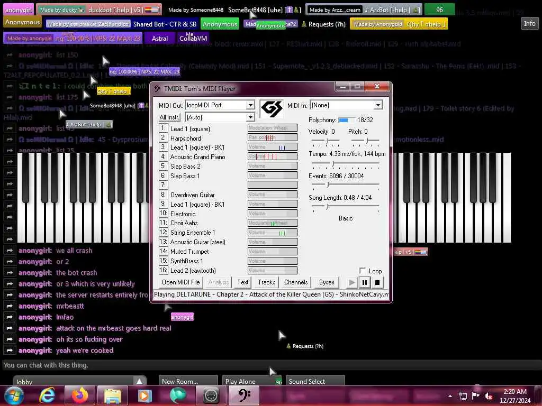This screenshot has width=542, height=406.
Task: Click the taskbar clock 2:20 AM
Action: pos(514,395)
